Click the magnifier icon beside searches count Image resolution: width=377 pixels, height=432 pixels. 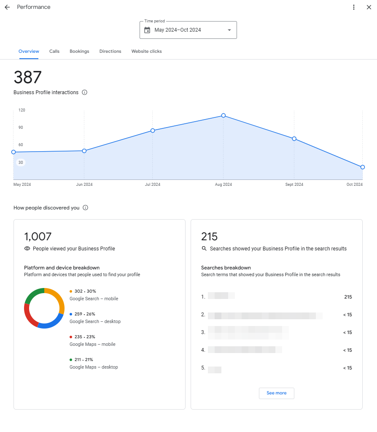pos(204,248)
